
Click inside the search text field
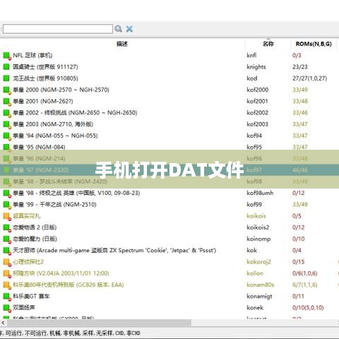pyautogui.click(x=58, y=29)
